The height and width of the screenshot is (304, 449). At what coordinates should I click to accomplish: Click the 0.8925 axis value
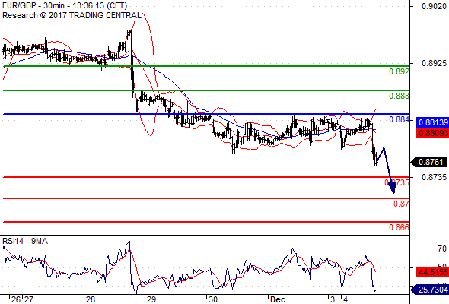[x=434, y=63]
